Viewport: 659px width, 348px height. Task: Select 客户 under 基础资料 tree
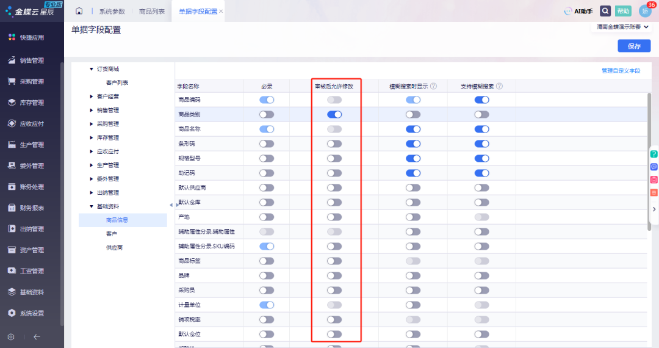[112, 234]
